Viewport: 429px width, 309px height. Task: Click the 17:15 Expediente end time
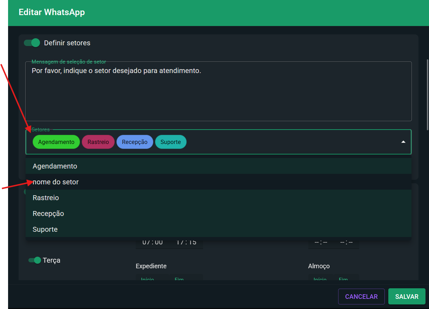(x=186, y=242)
